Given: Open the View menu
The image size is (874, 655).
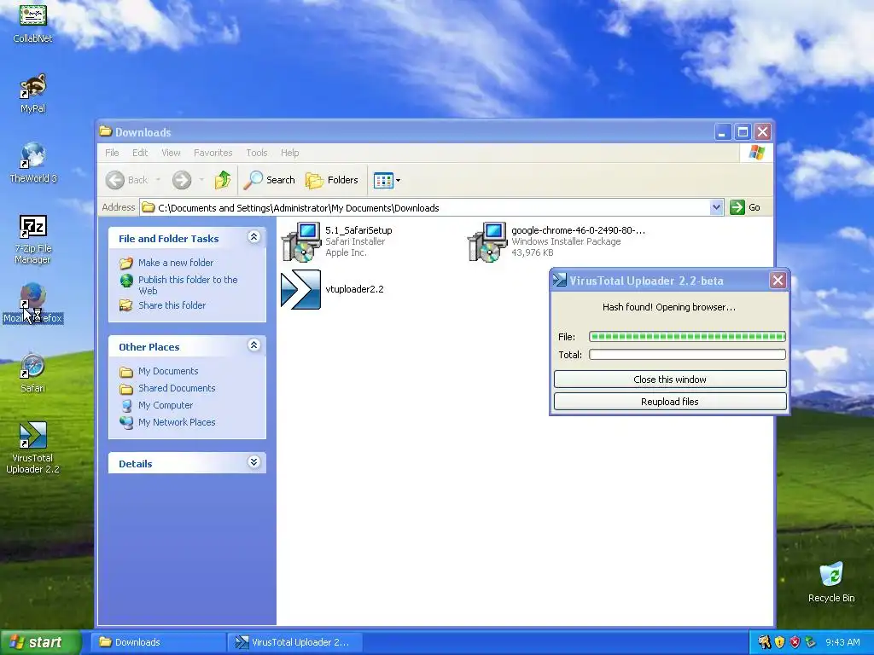Looking at the screenshot, I should coord(171,153).
